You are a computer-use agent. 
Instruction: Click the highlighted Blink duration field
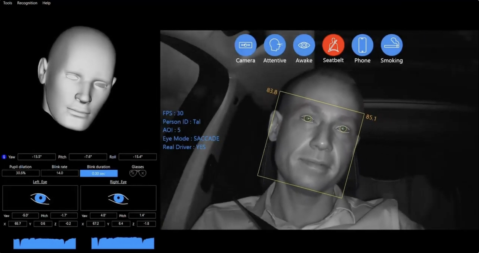click(x=98, y=174)
